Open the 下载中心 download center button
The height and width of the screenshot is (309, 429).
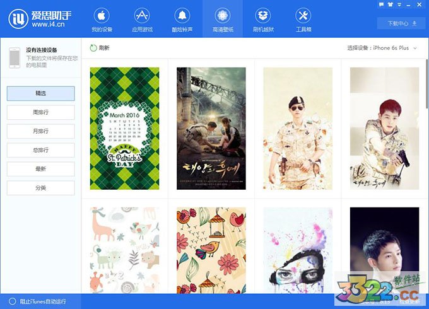tap(401, 23)
